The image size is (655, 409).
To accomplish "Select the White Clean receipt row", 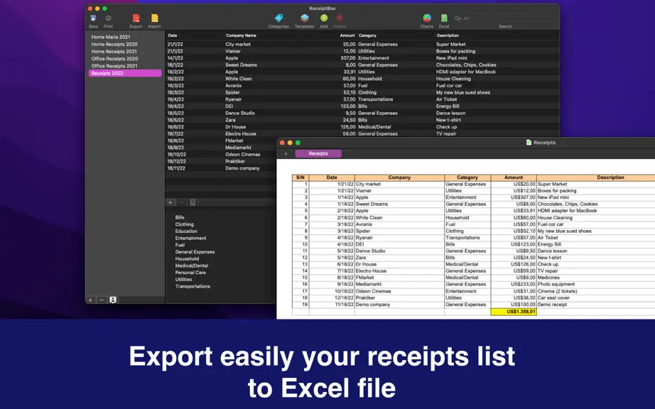I will (x=362, y=78).
